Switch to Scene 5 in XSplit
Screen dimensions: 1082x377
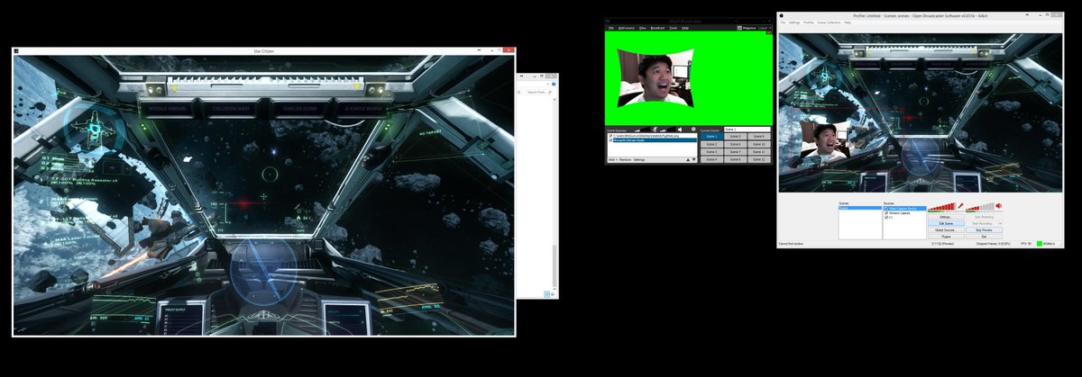pos(736,136)
